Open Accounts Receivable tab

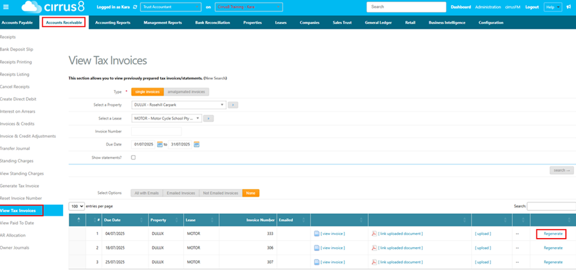click(64, 22)
